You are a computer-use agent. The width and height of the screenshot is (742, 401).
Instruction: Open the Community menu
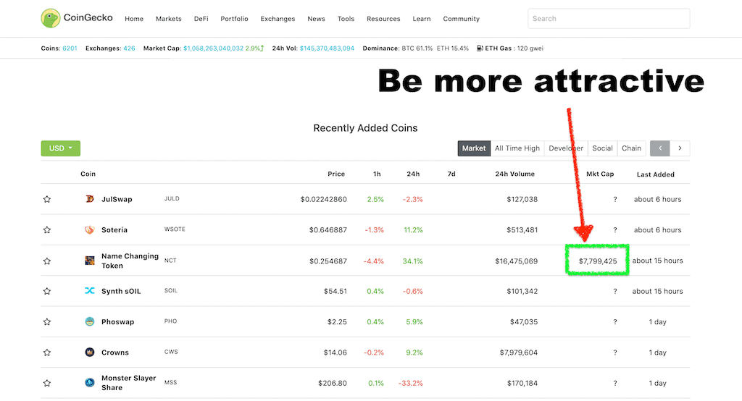coord(462,19)
